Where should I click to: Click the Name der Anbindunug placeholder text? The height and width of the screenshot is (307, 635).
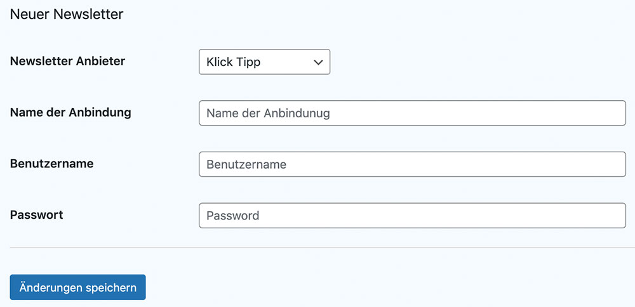(268, 114)
